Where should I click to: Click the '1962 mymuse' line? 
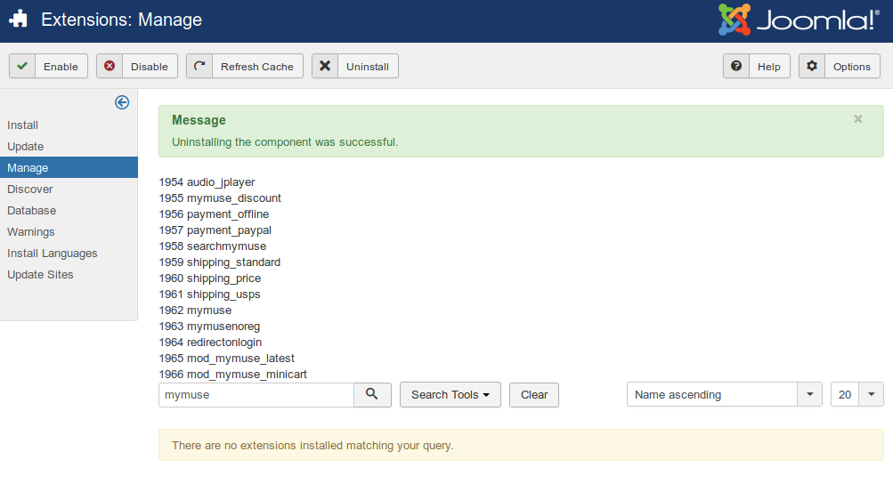195,310
